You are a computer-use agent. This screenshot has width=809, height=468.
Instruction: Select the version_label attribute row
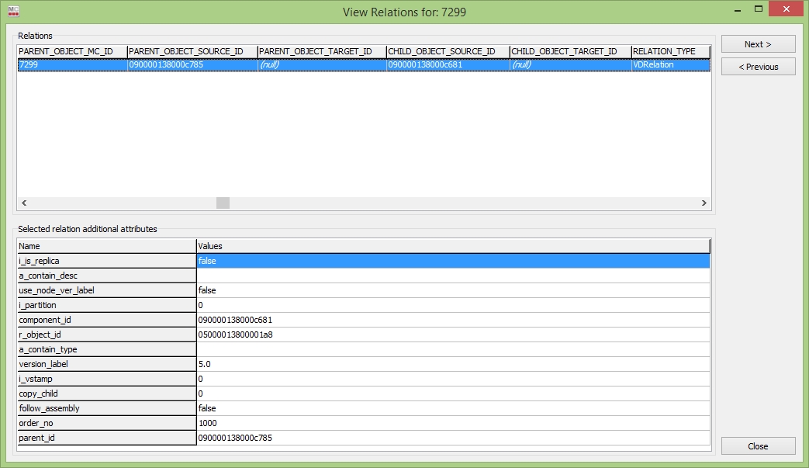pyautogui.click(x=106, y=364)
